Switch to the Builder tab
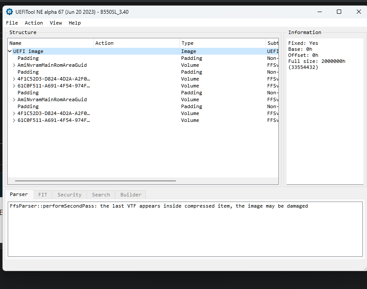 click(x=131, y=195)
